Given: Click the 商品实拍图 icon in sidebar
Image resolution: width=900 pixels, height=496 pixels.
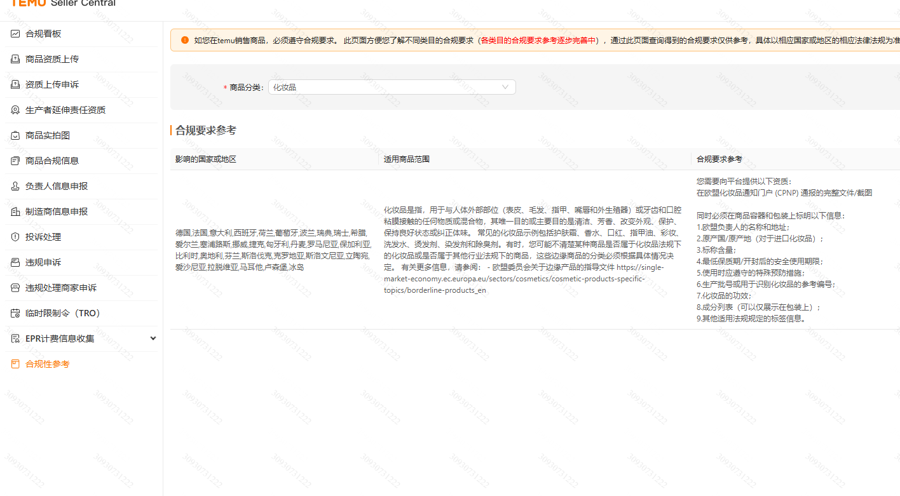Looking at the screenshot, I should click(x=15, y=135).
